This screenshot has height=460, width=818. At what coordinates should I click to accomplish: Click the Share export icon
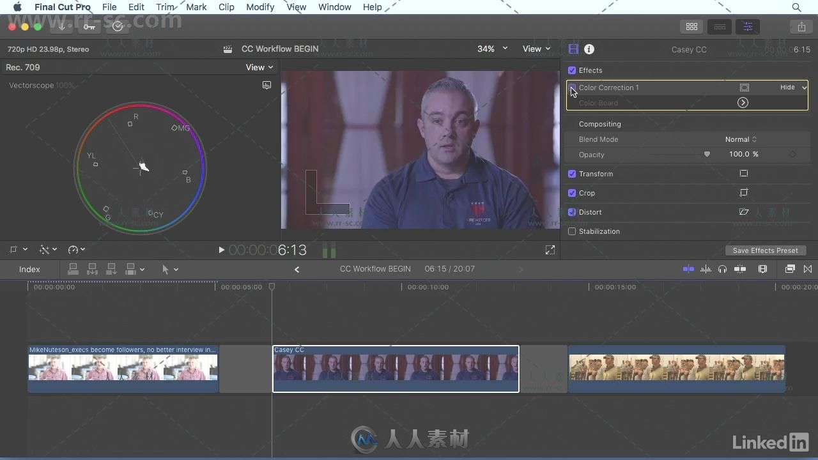point(801,27)
